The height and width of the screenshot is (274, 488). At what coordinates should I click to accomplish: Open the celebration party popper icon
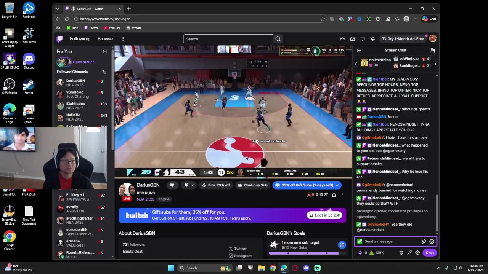[424, 241]
